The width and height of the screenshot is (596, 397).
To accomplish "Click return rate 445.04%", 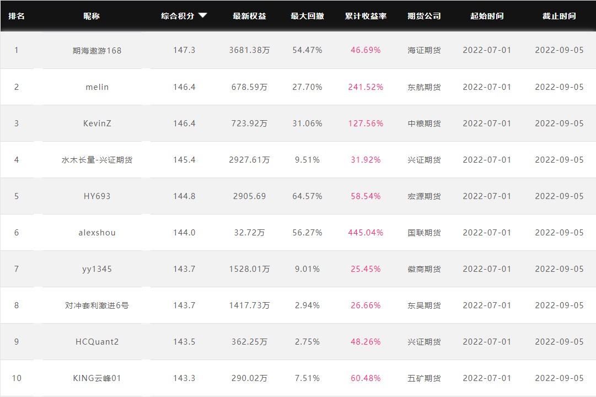I will click(366, 233).
